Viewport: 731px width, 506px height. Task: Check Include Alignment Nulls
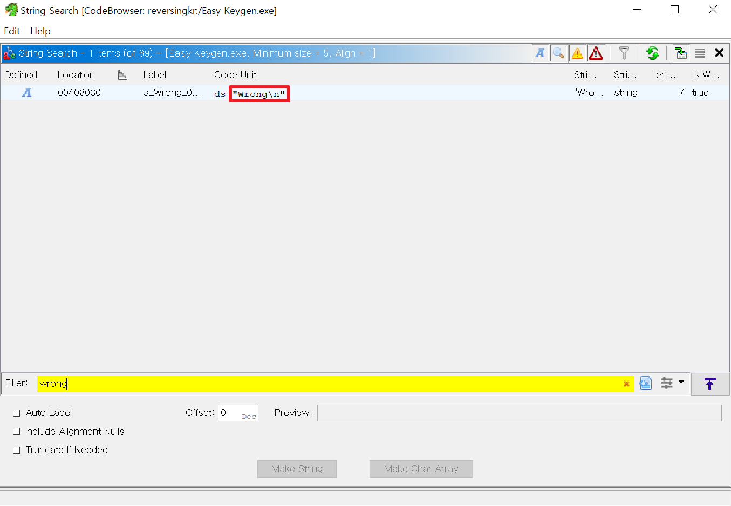pyautogui.click(x=16, y=432)
